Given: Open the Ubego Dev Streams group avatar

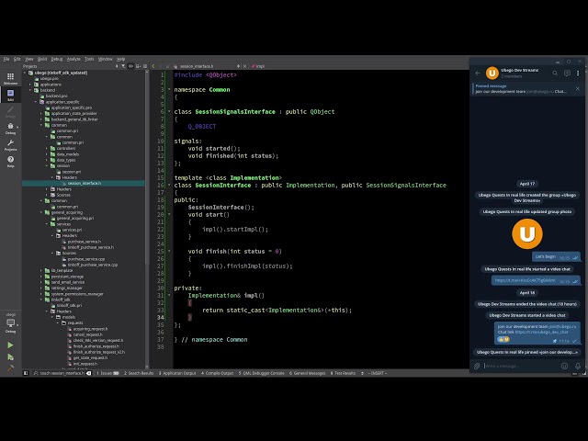Looking at the screenshot, I should point(492,73).
